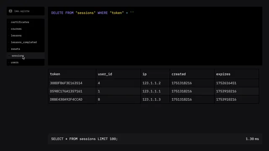This screenshot has width=269, height=151.
Task: Click the token column header
Action: click(72, 74)
